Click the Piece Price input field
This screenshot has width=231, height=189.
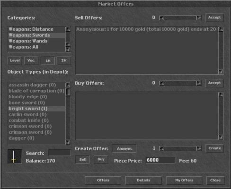click(x=160, y=160)
